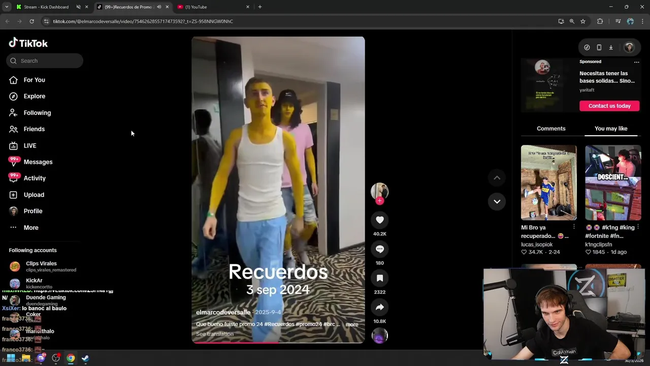650x366 pixels.
Task: Open sponsored ad options three dots
Action: [x=636, y=62]
